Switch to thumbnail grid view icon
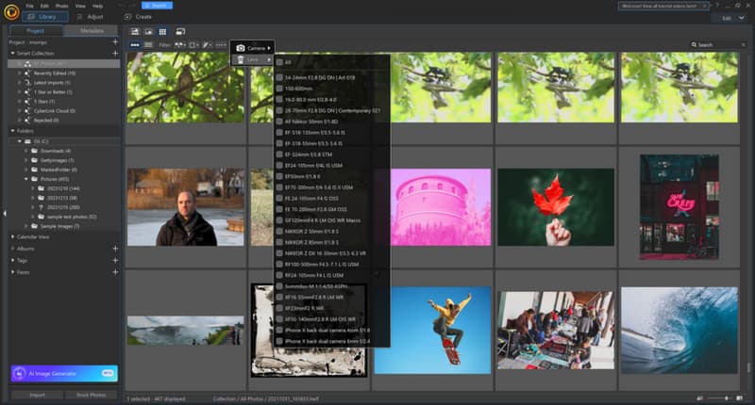This screenshot has width=755, height=405. click(163, 32)
